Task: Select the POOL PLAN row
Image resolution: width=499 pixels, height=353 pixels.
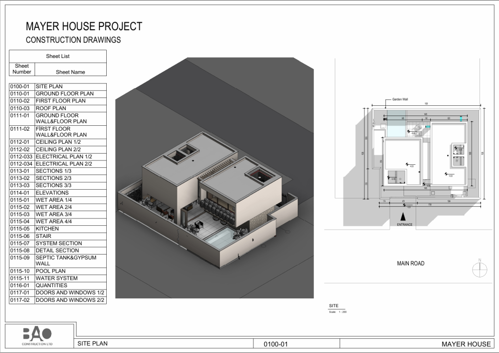Action: [x=58, y=271]
